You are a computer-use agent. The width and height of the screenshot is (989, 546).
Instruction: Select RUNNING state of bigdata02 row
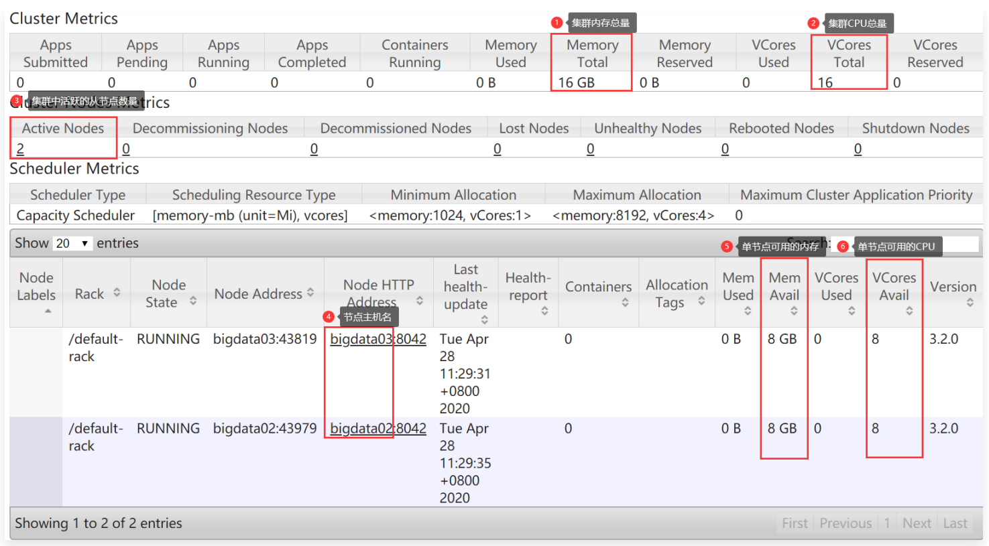click(168, 428)
